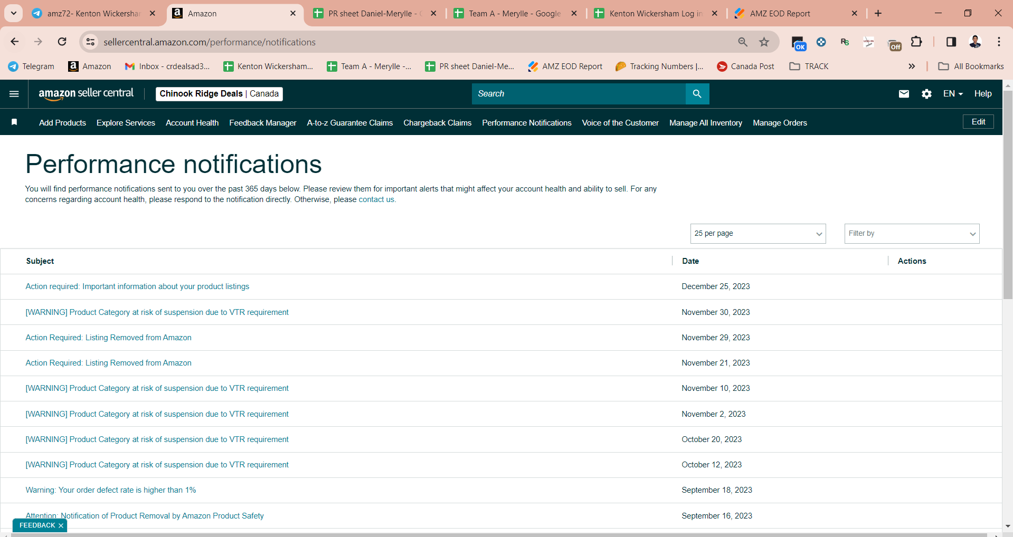Zoom using the magnifier icon in address bar

point(743,42)
